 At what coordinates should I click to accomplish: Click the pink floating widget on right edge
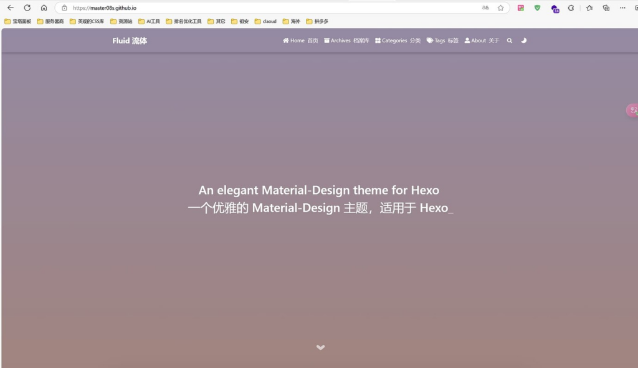pyautogui.click(x=632, y=109)
